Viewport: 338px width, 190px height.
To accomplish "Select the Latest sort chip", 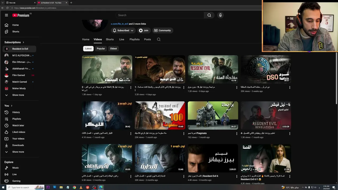I will tap(88, 49).
